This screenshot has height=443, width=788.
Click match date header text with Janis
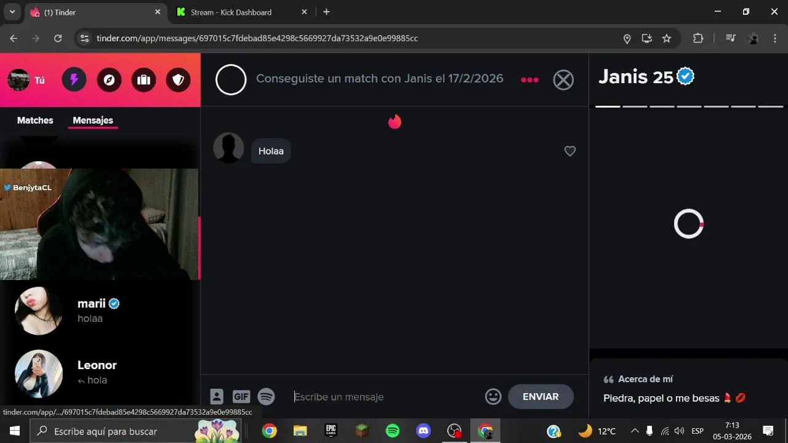379,79
